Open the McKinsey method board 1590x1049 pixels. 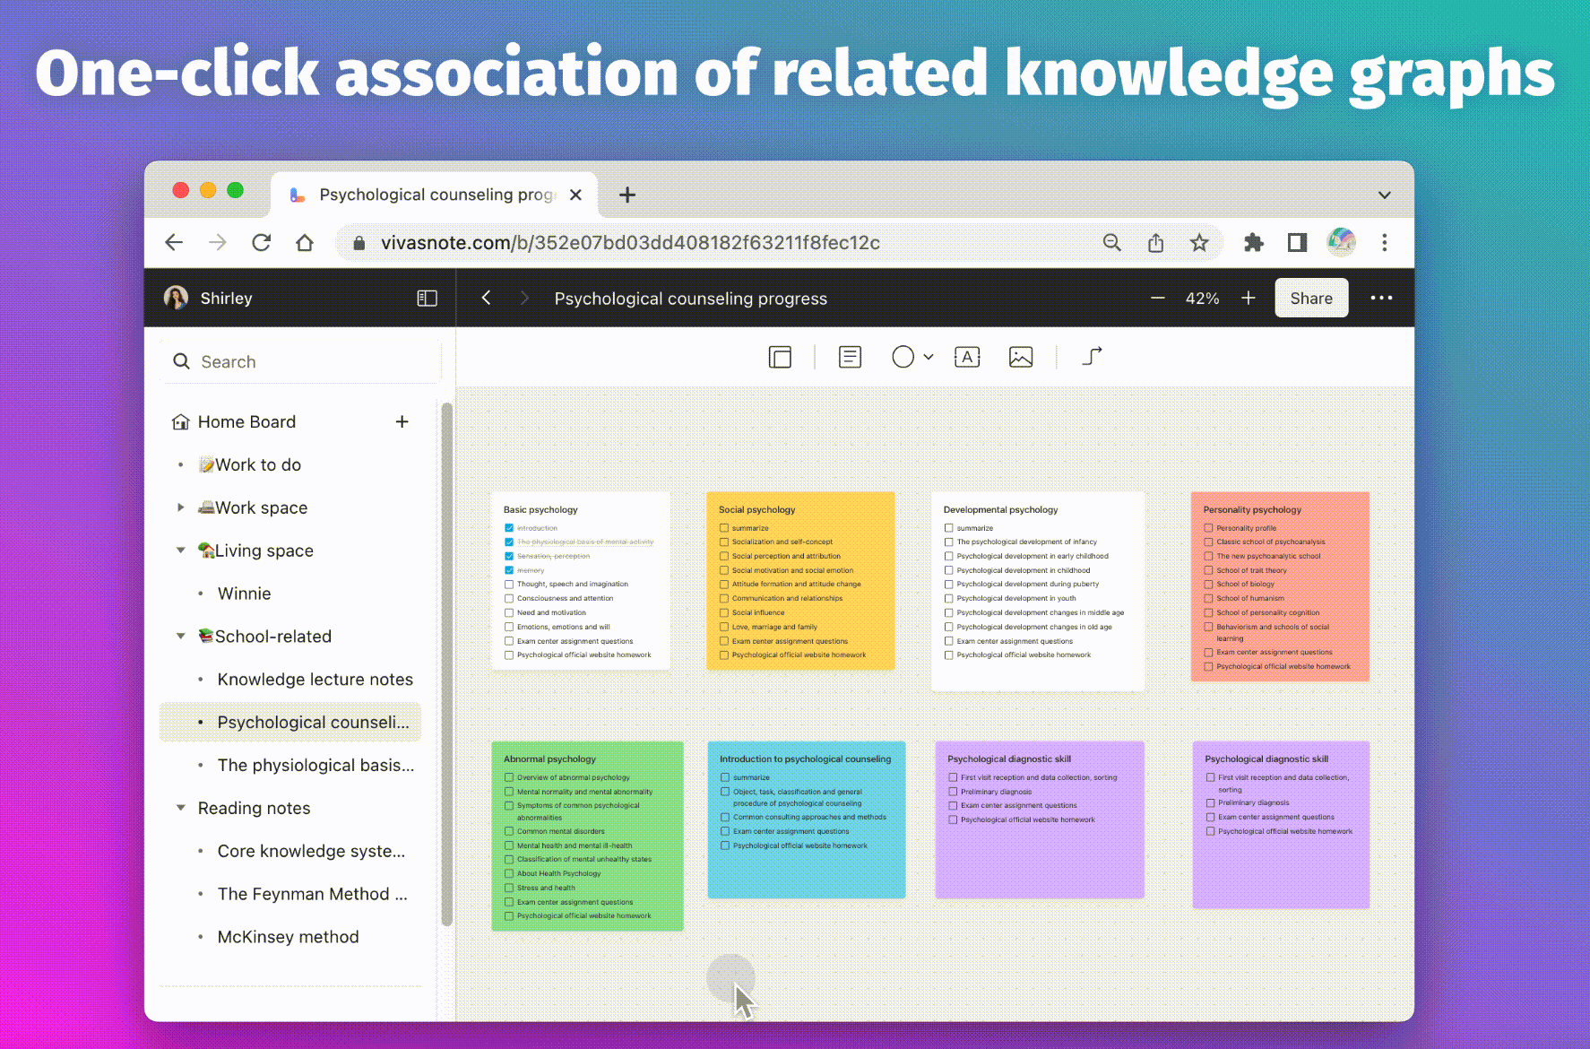(x=288, y=937)
